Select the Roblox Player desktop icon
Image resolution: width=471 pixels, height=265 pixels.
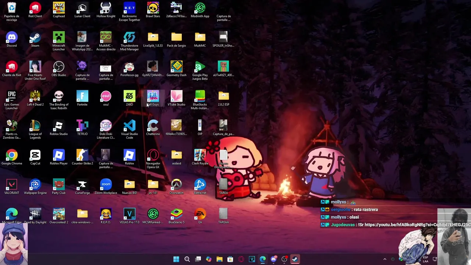point(59,157)
